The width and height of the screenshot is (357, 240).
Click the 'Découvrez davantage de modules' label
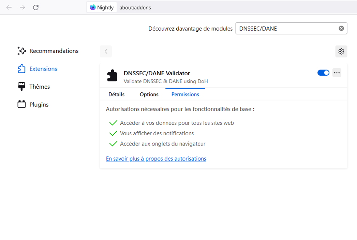(x=190, y=29)
